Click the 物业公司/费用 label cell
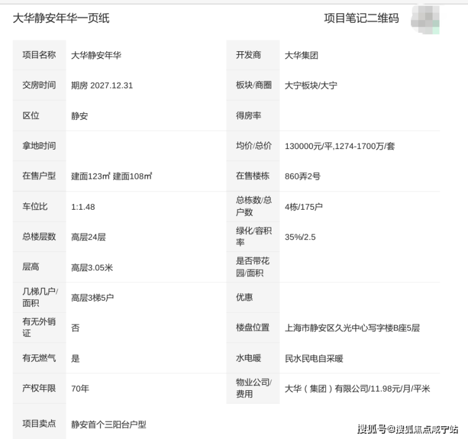Image resolution: width=468 pixels, height=439 pixels. point(253,388)
